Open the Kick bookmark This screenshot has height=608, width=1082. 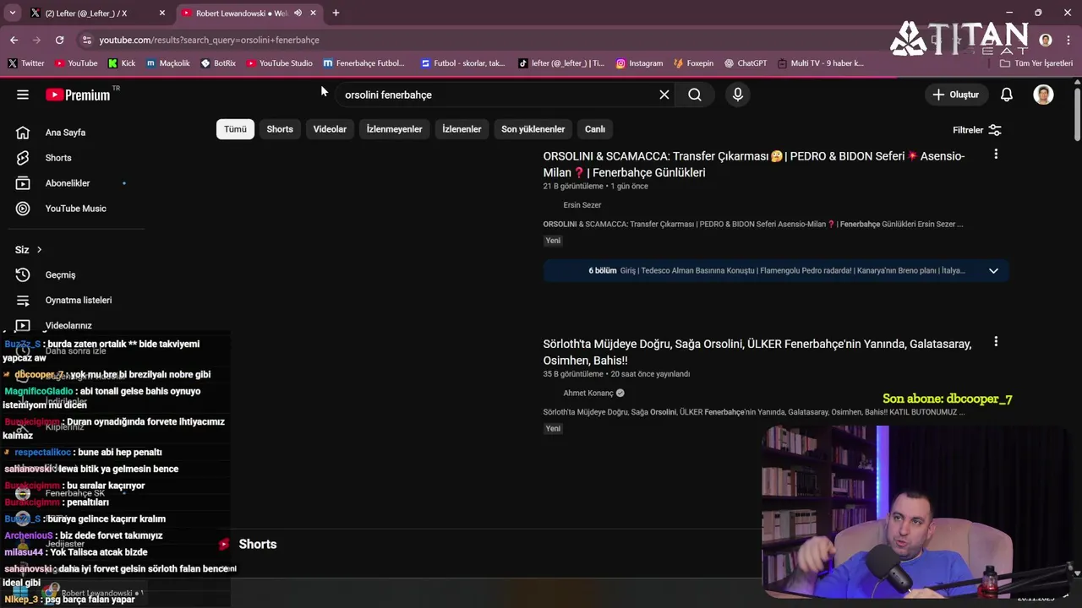[x=122, y=63]
